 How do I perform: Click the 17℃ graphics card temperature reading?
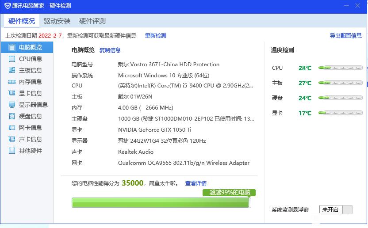click(305, 113)
